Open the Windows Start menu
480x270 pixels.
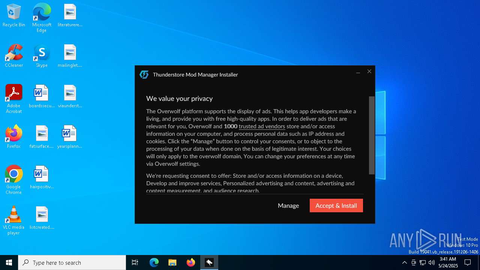pyautogui.click(x=9, y=262)
